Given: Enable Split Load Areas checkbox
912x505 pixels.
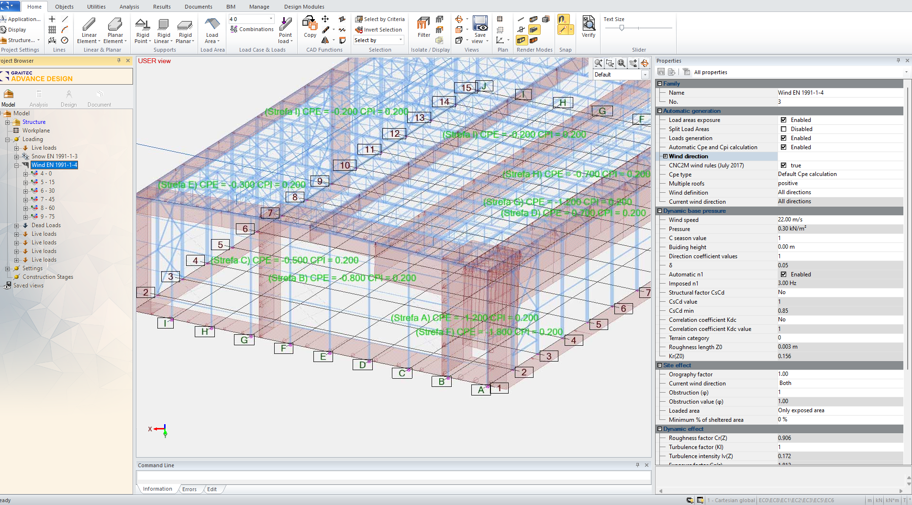Looking at the screenshot, I should click(x=783, y=129).
